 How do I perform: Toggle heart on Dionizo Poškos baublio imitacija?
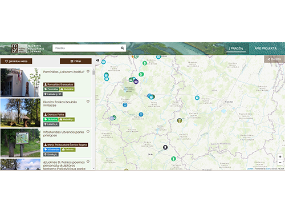(88, 102)
